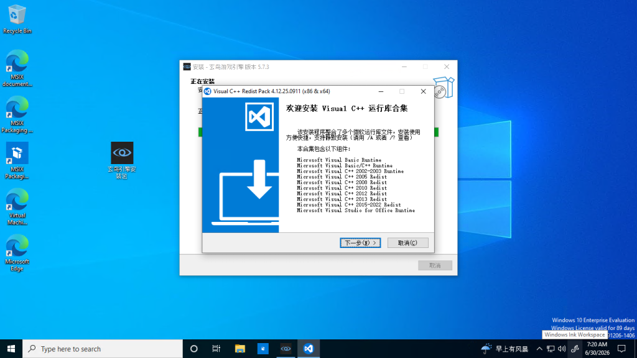Click the Visual C++ 2013 Redist line
Viewport: 637px width, 358px height.
coord(342,200)
